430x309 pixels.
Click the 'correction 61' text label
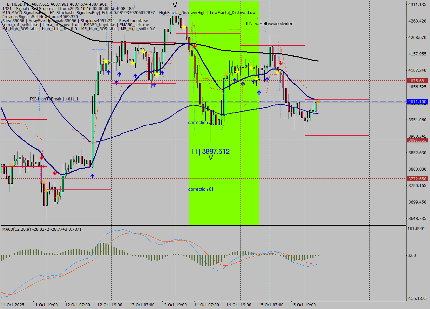[x=201, y=189]
